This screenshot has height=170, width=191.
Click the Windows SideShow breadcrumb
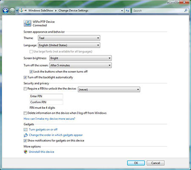41,11
